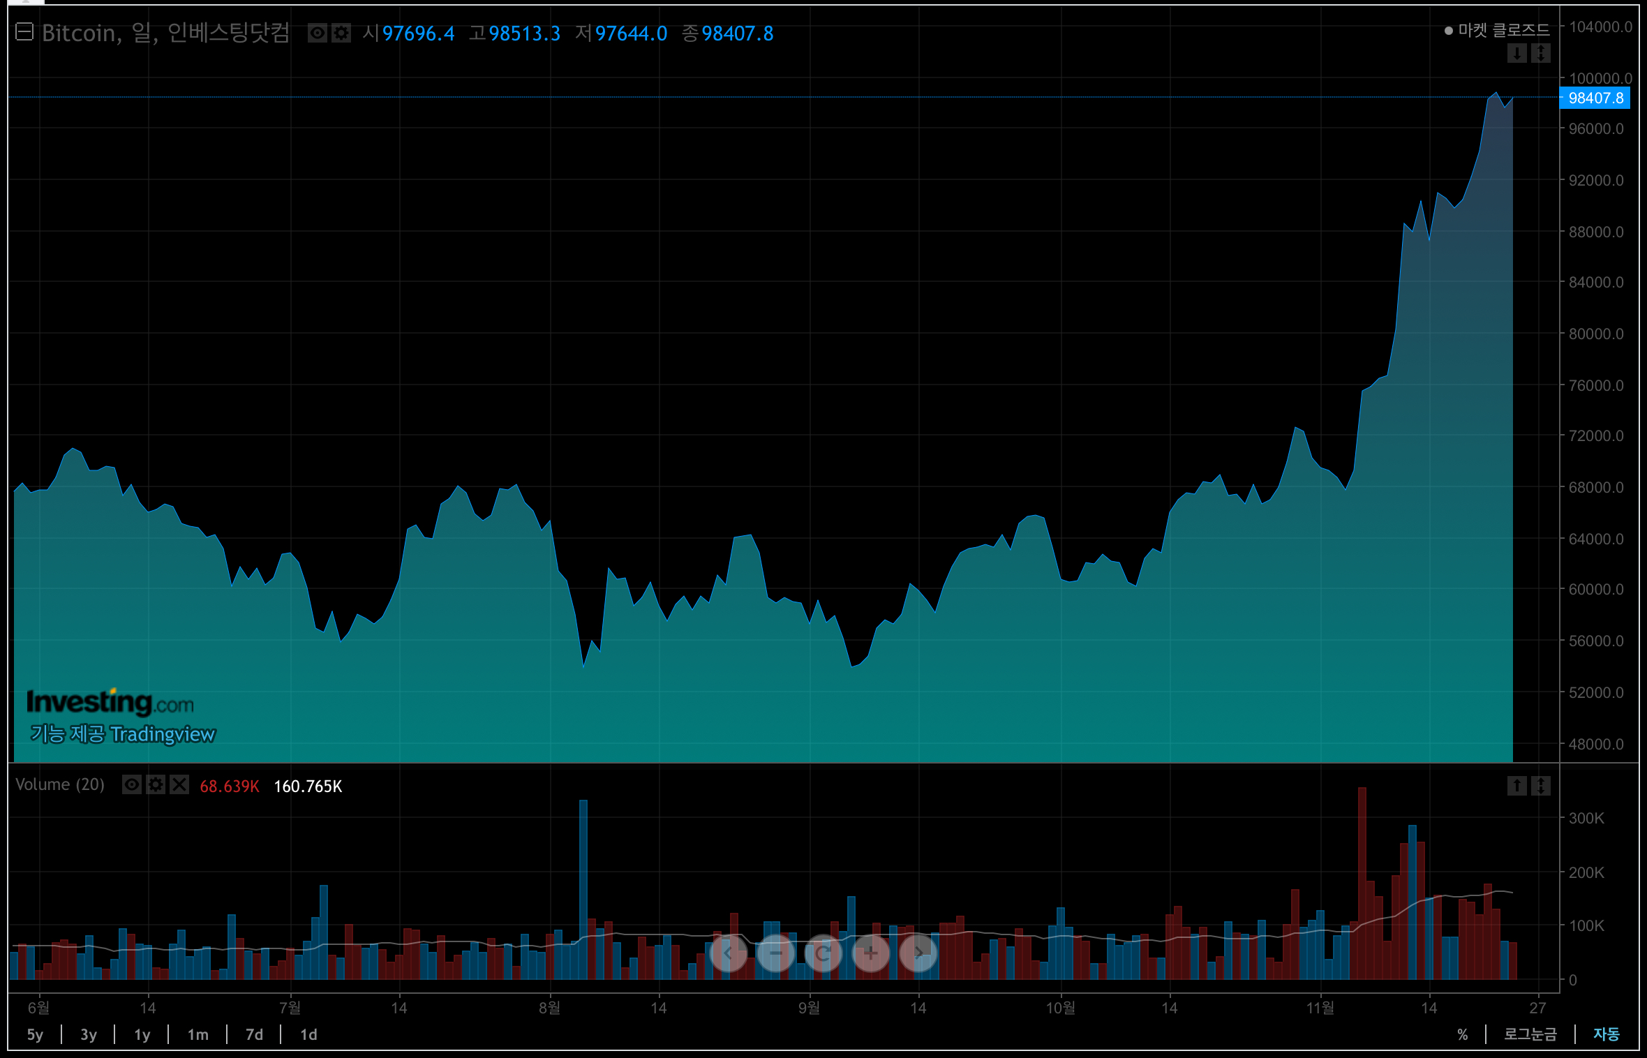Shift chart left with the back chevron
This screenshot has height=1058, width=1647.
(729, 953)
